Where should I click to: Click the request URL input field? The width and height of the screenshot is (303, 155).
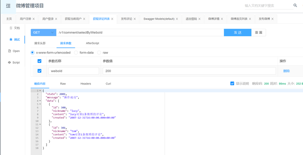click(140, 32)
